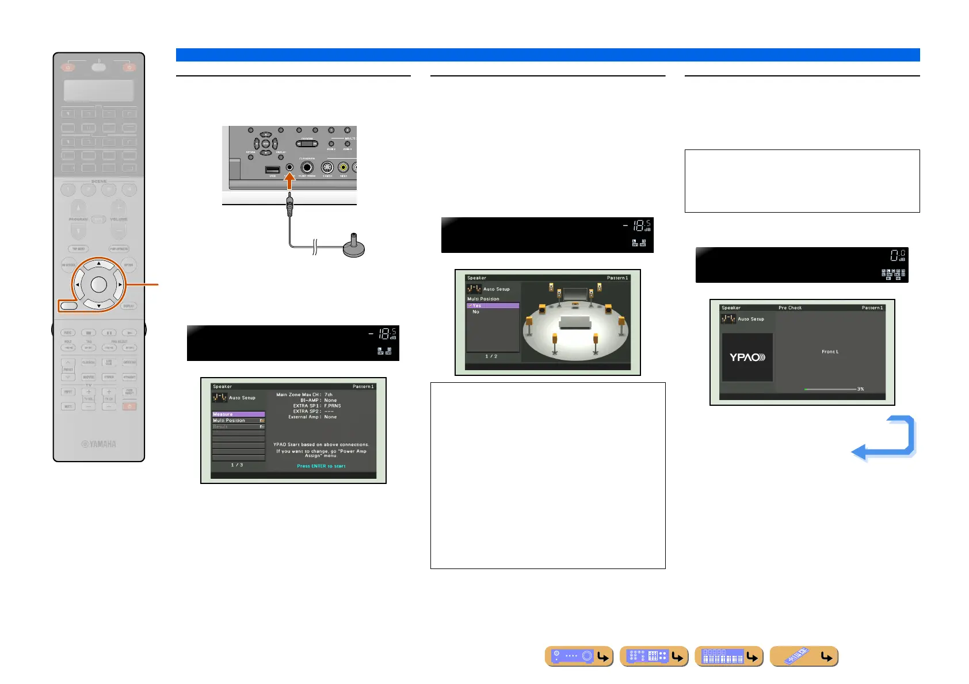Select SCENE 4 on the remote

coord(129,189)
